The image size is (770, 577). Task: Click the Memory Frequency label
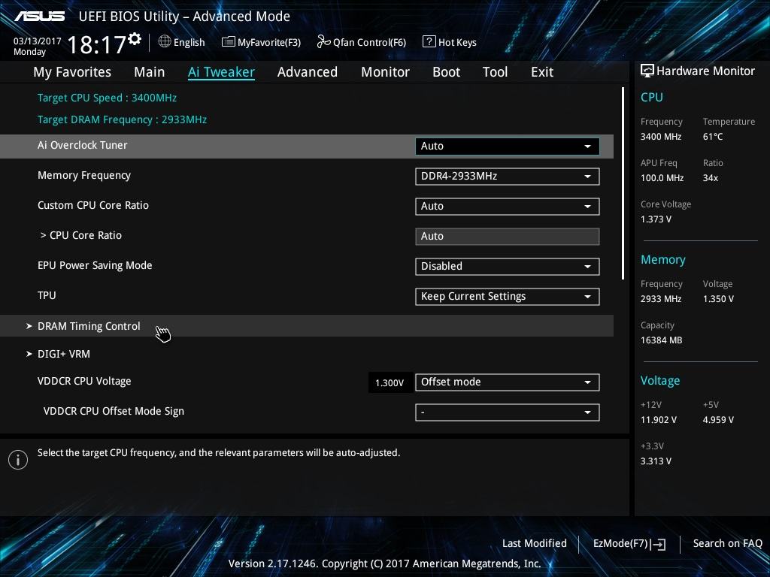(84, 176)
